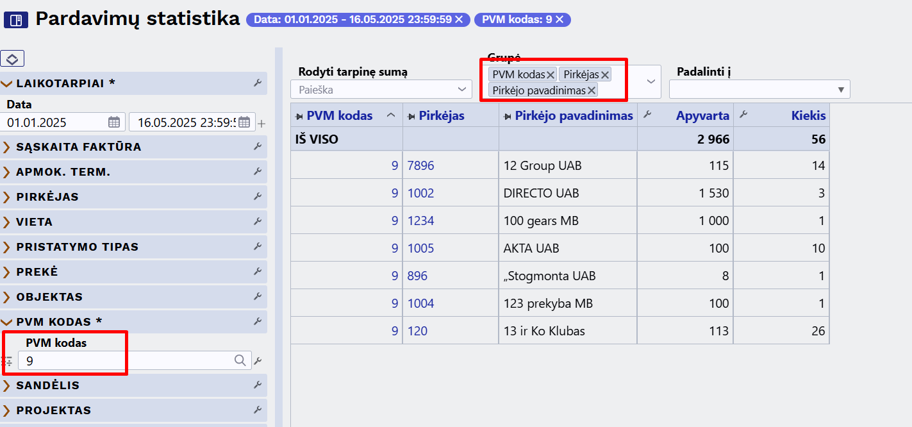Remove the PVM kodas: 9 filter chip
Image resolution: width=912 pixels, height=427 pixels.
[x=560, y=20]
